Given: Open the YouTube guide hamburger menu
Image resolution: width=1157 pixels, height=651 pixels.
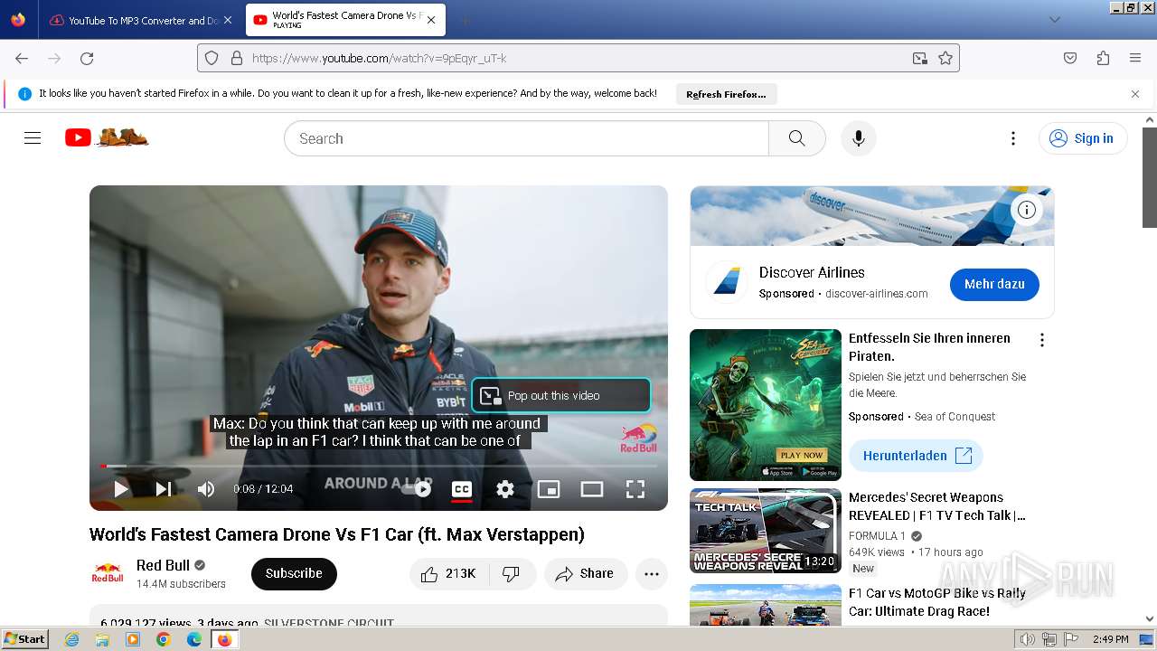Looking at the screenshot, I should [33, 138].
